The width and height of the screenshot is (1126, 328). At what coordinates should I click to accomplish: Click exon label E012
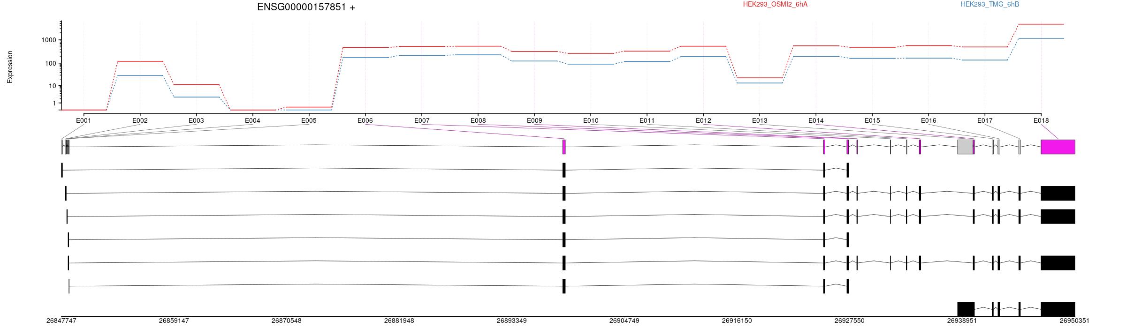pyautogui.click(x=703, y=120)
